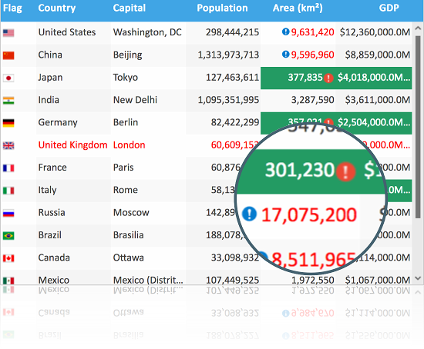Click the Capital column header

[x=130, y=8]
